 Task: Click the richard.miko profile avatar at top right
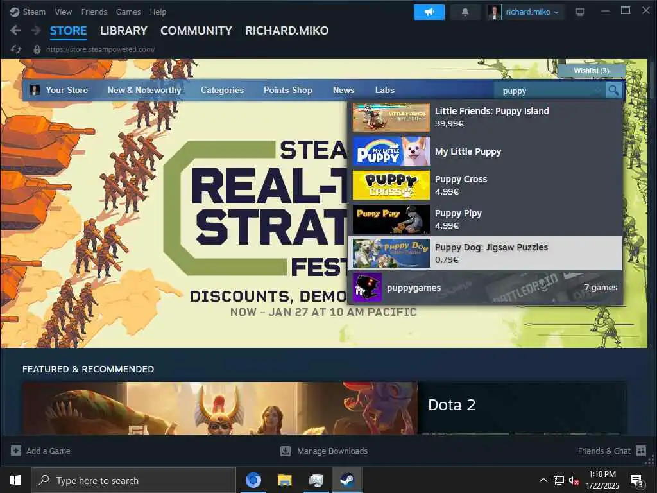pos(495,12)
